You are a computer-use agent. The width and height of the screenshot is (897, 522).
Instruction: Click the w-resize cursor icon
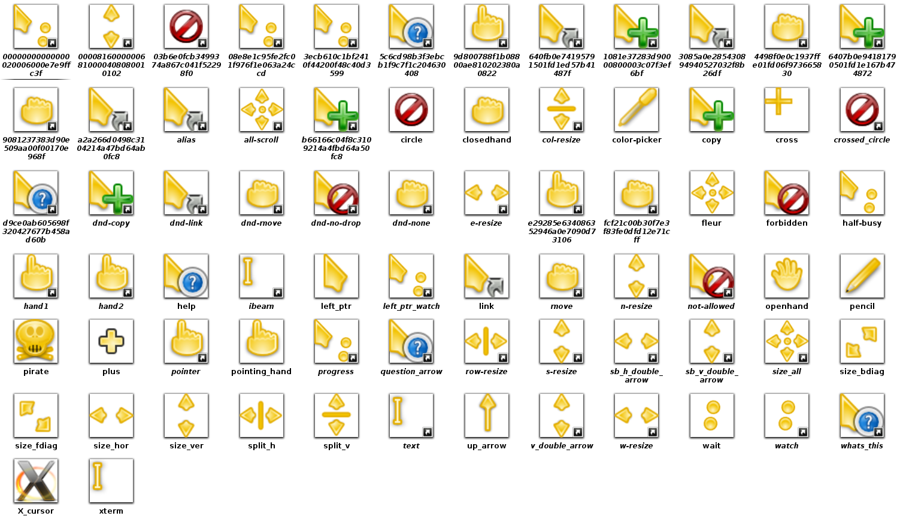tap(637, 415)
